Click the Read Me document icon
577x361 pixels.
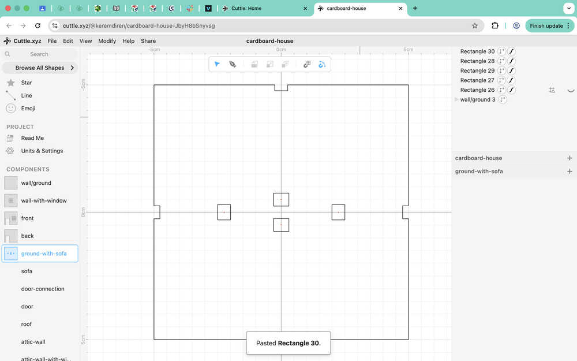tap(10, 138)
